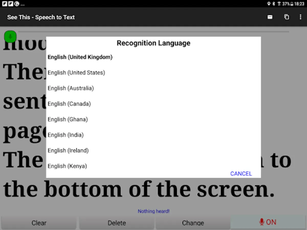
Task: Cancel the Recognition Language dialog
Action: (x=241, y=174)
